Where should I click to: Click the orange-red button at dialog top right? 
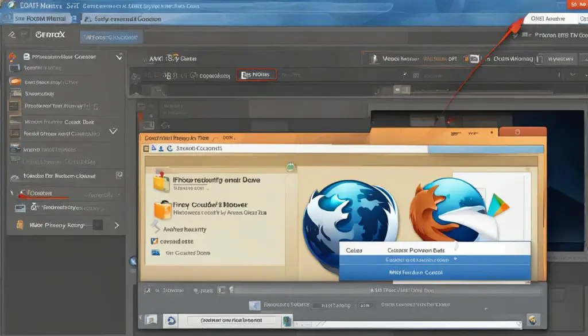(x=523, y=132)
